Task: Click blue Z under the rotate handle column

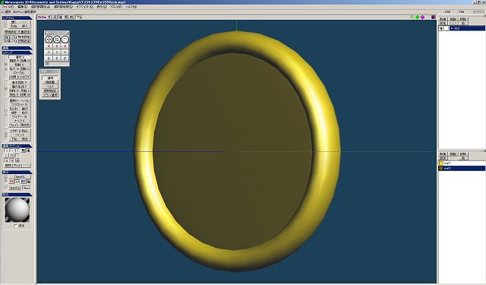Action: pos(65,59)
